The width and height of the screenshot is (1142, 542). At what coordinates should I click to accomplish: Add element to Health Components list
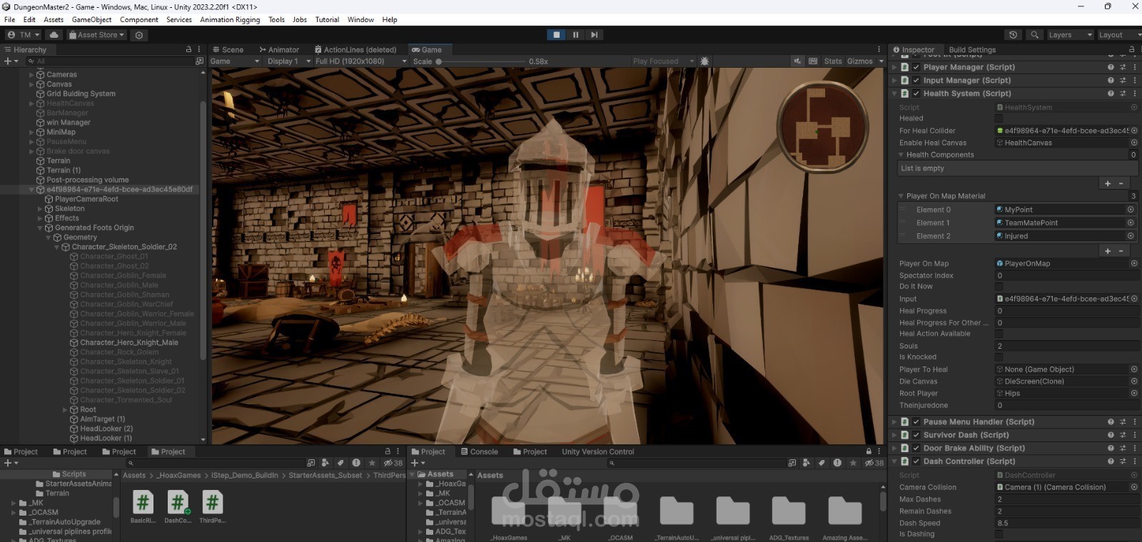coord(1108,183)
